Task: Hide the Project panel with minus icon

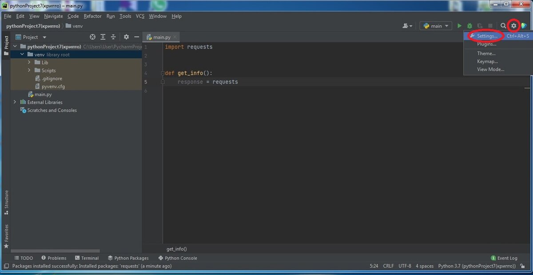Action: [137, 37]
